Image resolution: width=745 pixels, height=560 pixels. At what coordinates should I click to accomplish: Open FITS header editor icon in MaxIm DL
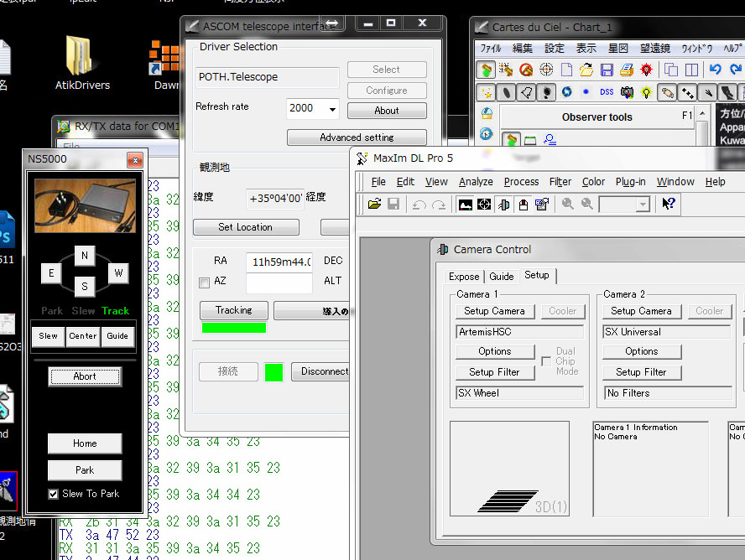coord(542,205)
